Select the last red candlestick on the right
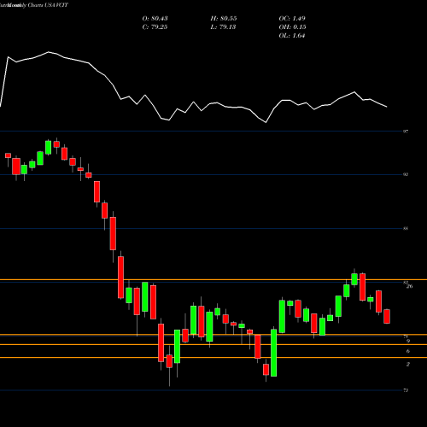The width and height of the screenshot is (427, 427). click(x=387, y=316)
